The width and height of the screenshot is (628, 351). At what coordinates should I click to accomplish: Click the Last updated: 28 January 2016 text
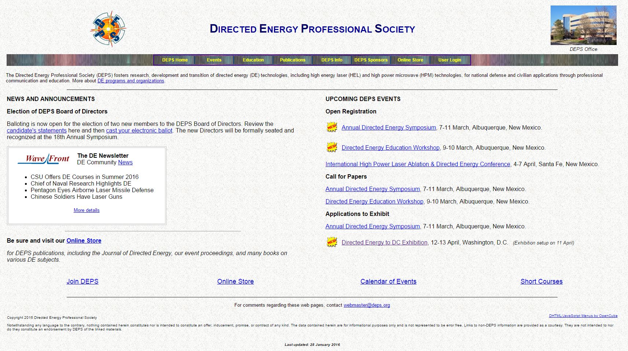coord(312,345)
